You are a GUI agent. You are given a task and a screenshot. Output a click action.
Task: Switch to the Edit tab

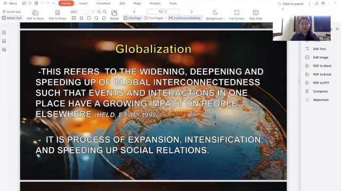(122, 4)
